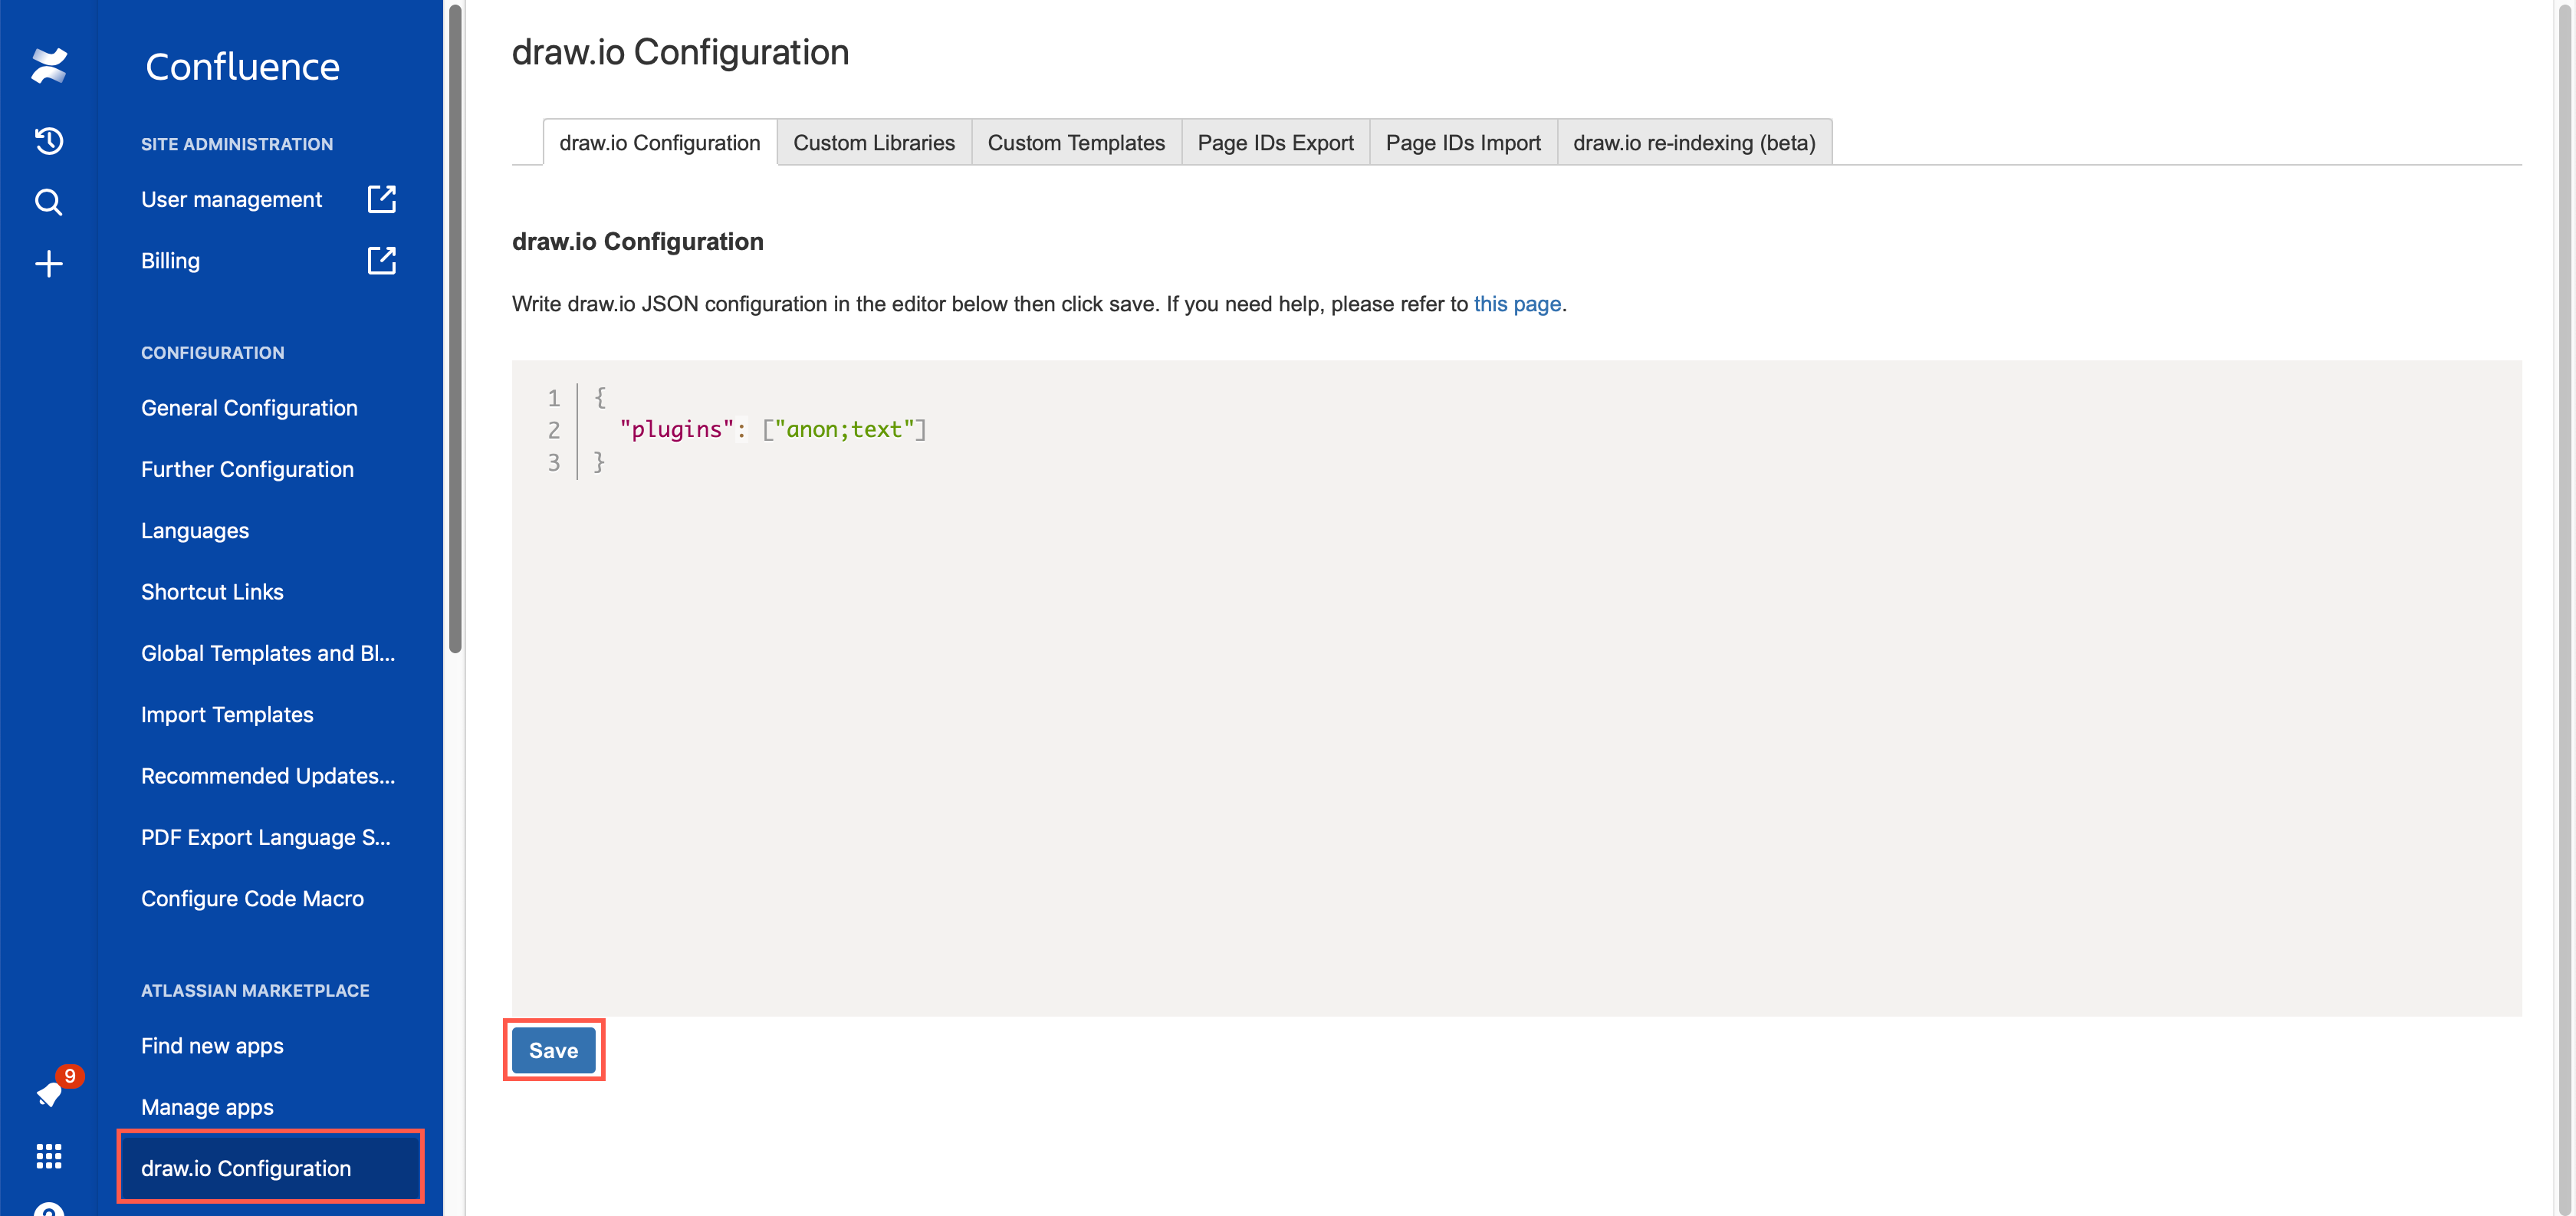Open the draw.io re-indexing (beta) tab
Image resolution: width=2576 pixels, height=1216 pixels.
point(1693,142)
